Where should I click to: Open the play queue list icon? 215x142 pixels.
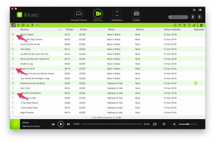[164, 124]
